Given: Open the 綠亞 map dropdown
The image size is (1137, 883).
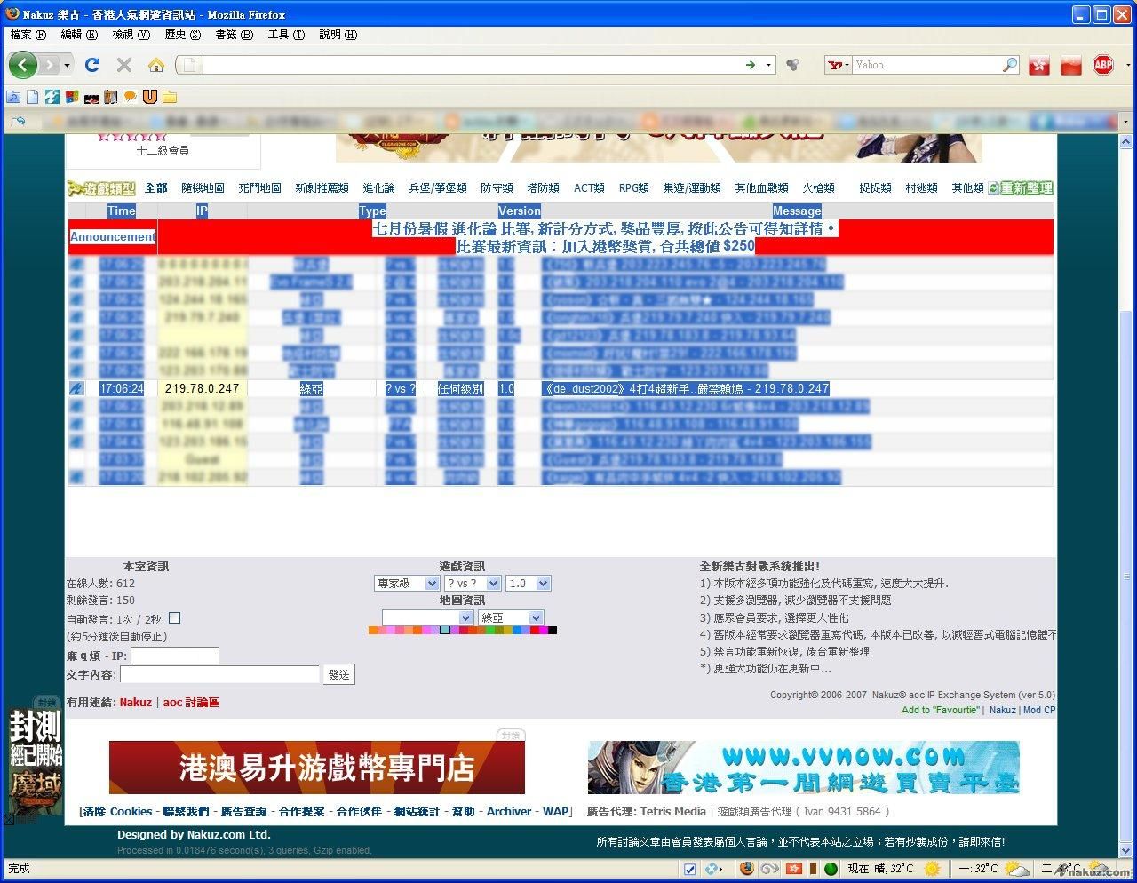Looking at the screenshot, I should 511,617.
